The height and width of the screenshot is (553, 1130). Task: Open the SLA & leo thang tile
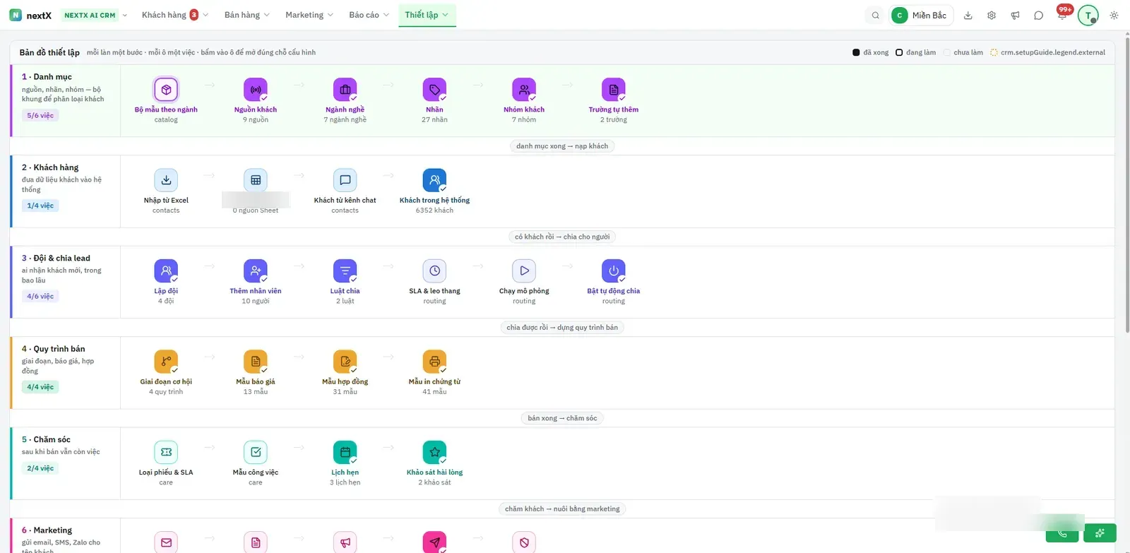click(x=434, y=281)
